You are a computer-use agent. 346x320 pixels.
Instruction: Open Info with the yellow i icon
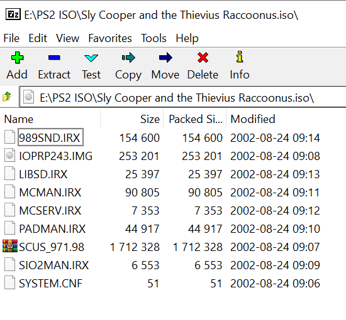pos(240,56)
